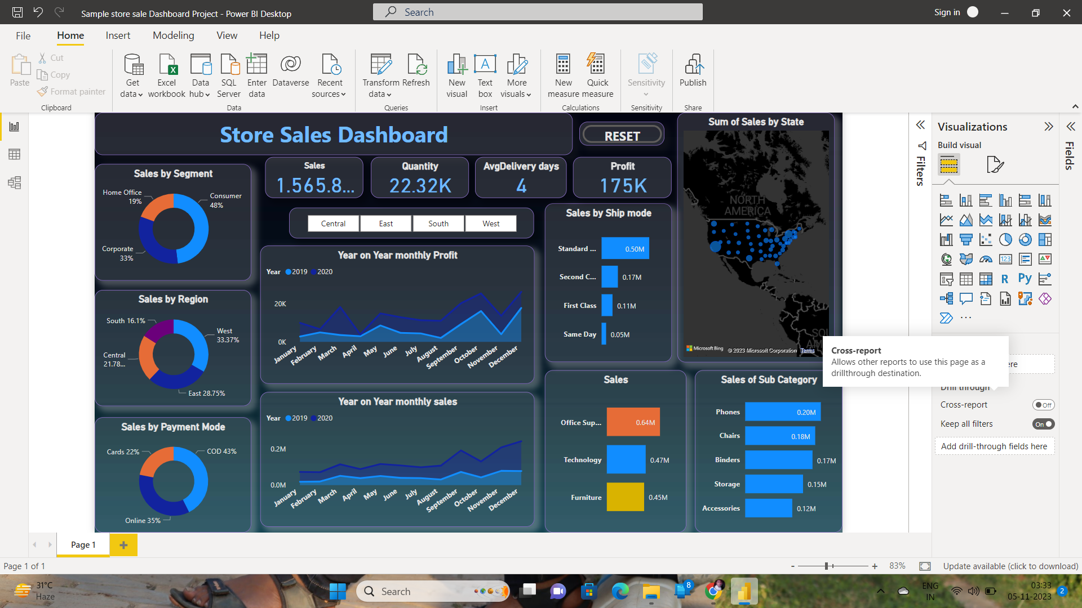
Task: Switch to the Modeling ribbon tab
Action: click(173, 35)
